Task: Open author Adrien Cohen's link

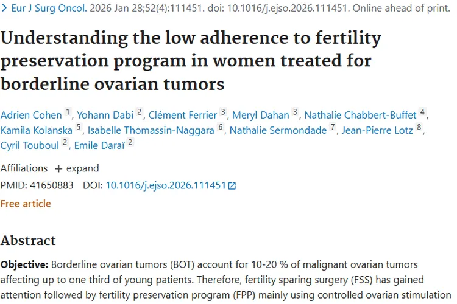Action: click(x=31, y=115)
